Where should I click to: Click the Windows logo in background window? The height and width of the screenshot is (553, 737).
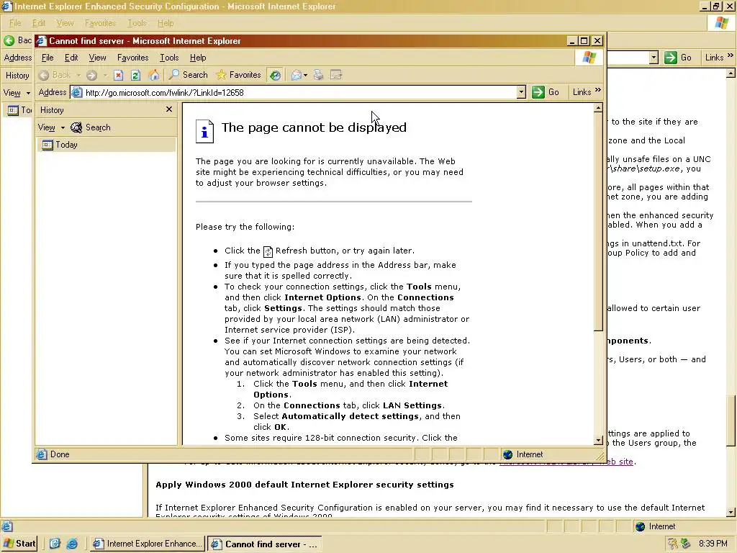click(721, 23)
